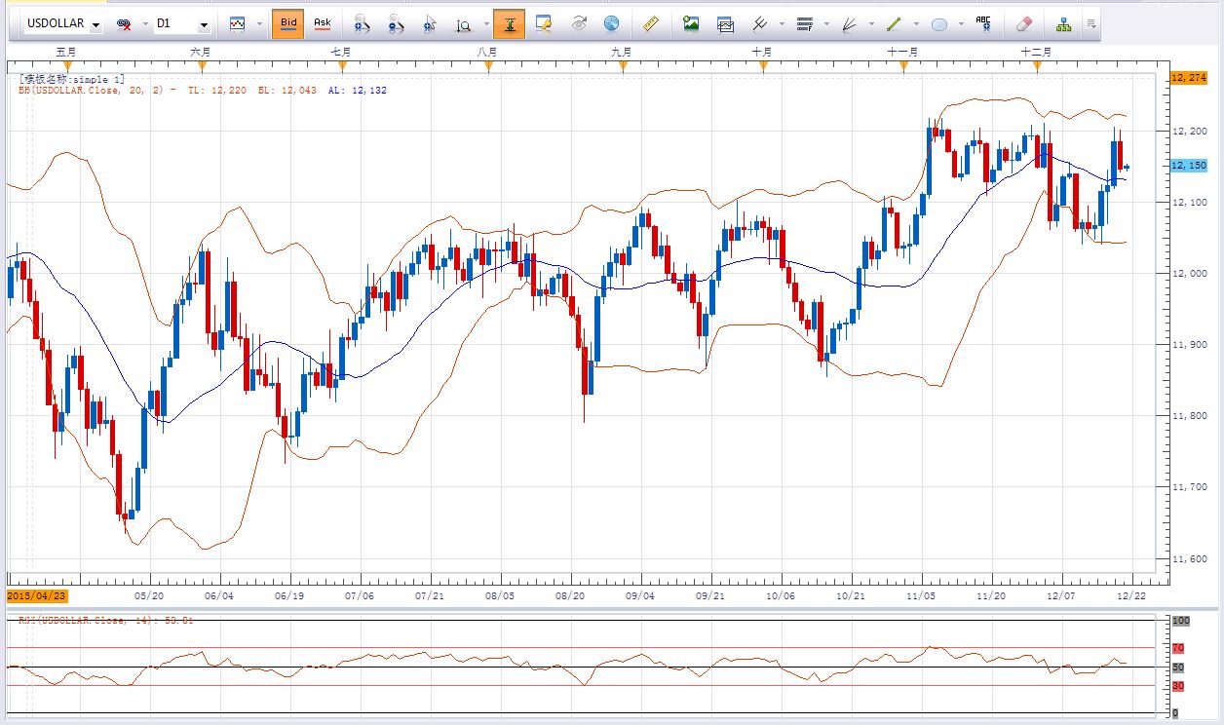
Task: Select the eraser tool
Action: point(1023,23)
